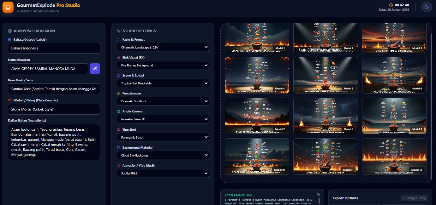
Task: Click the flame icon beside Efek Visual
Action: click(x=119, y=58)
